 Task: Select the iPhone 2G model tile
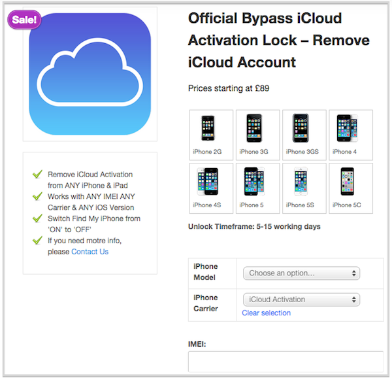[x=211, y=135]
